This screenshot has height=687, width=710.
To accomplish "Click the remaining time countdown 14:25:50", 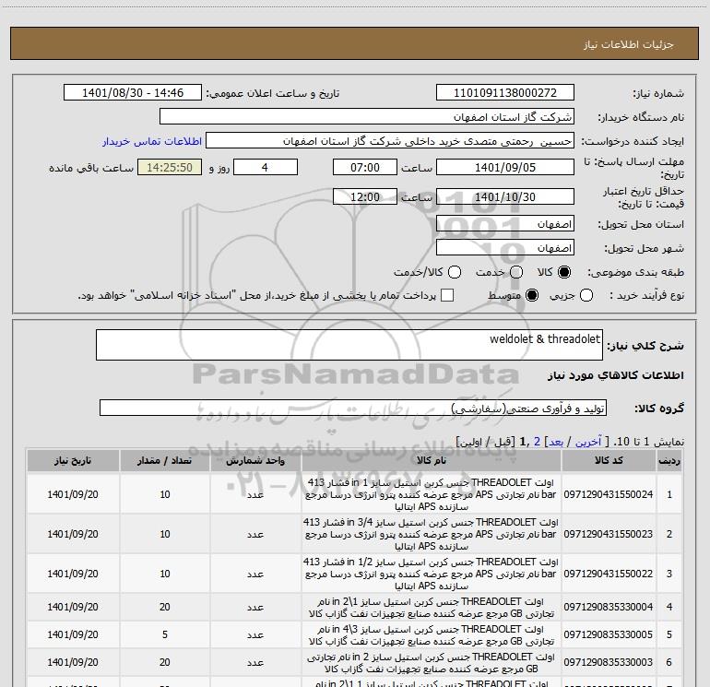I will (x=170, y=168).
